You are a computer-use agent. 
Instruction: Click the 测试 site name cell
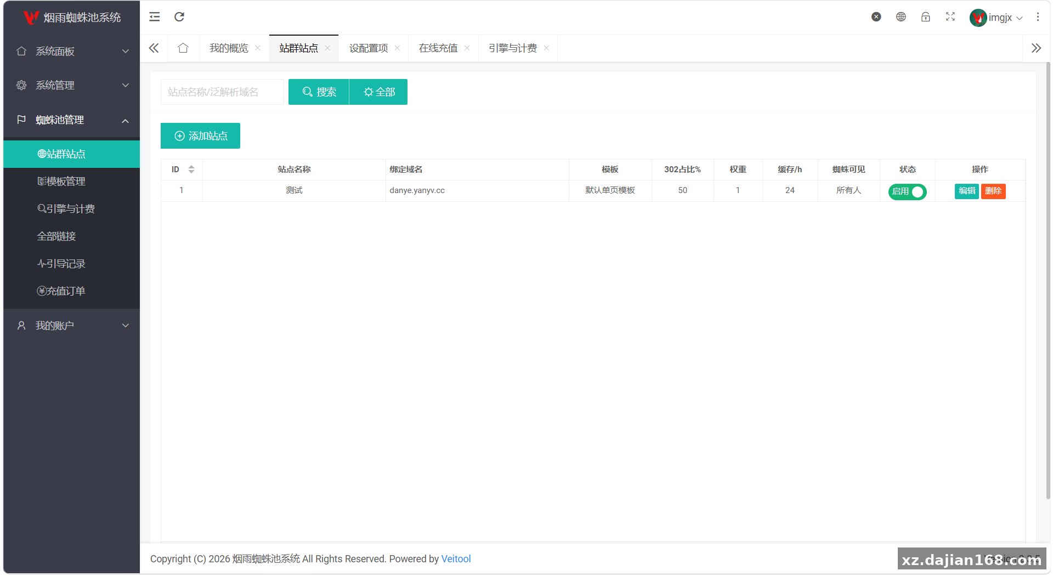coord(294,190)
